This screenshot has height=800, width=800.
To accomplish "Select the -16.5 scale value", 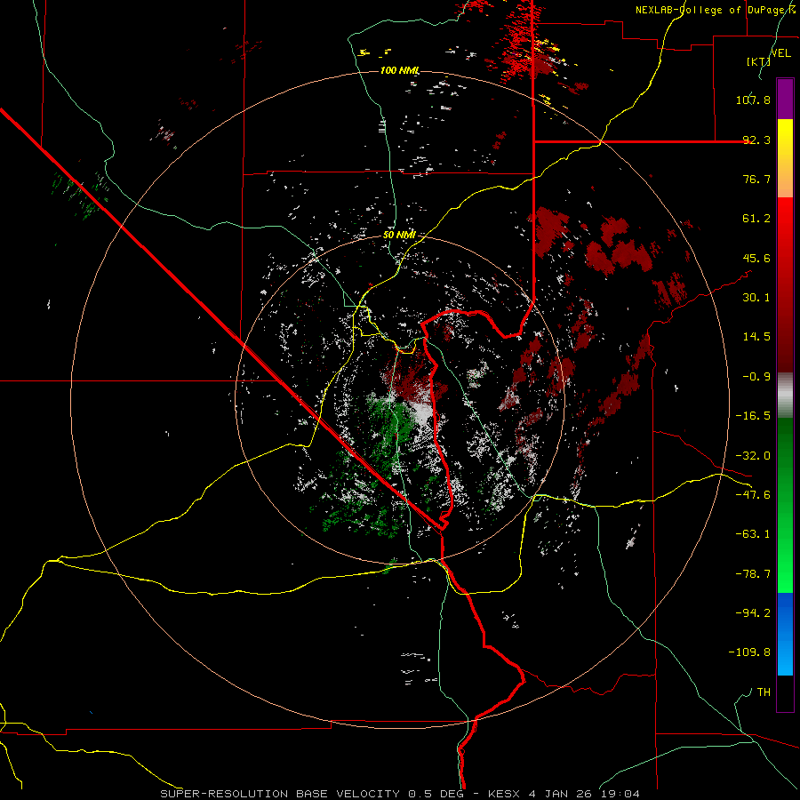I will (x=753, y=416).
